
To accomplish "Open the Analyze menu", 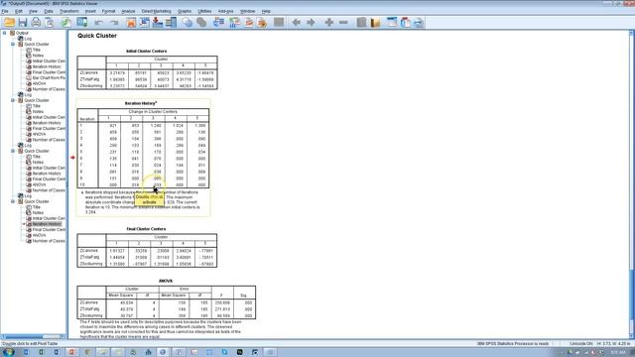I will [x=128, y=11].
